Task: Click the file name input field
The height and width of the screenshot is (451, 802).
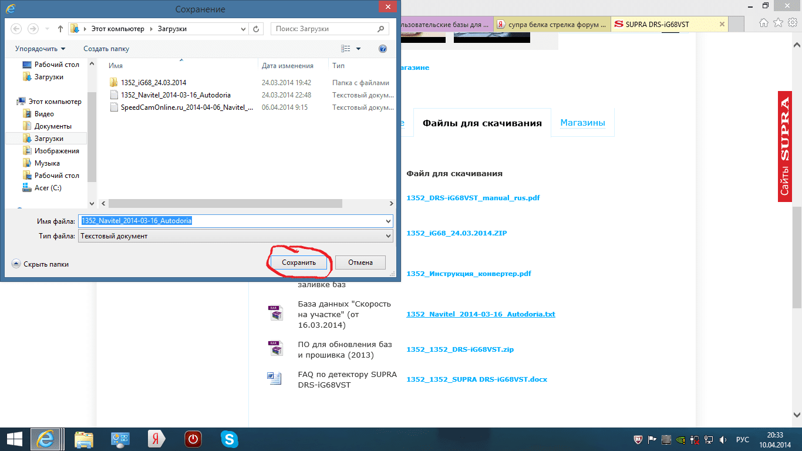Action: pos(235,221)
